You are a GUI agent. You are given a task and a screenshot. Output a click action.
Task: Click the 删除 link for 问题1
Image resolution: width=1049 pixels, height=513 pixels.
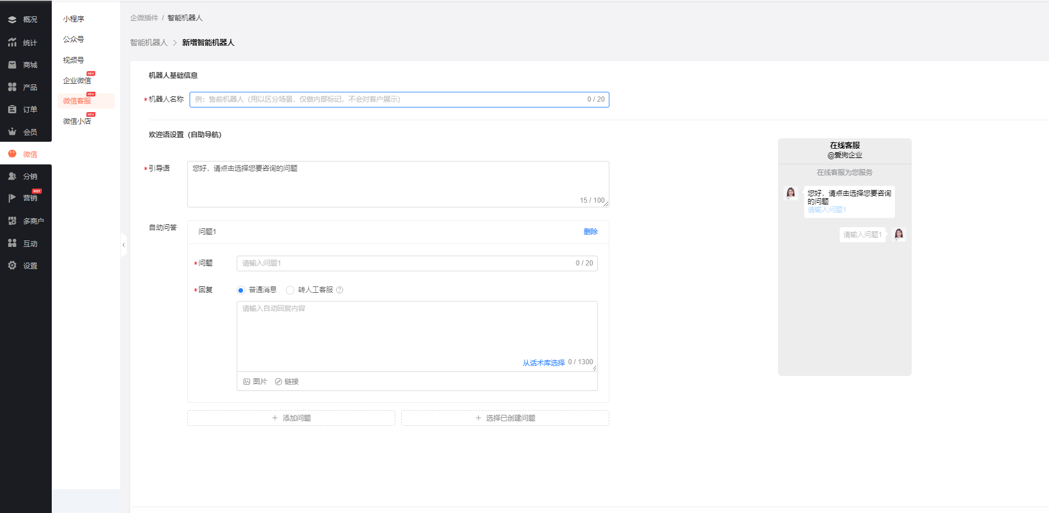[x=590, y=232]
